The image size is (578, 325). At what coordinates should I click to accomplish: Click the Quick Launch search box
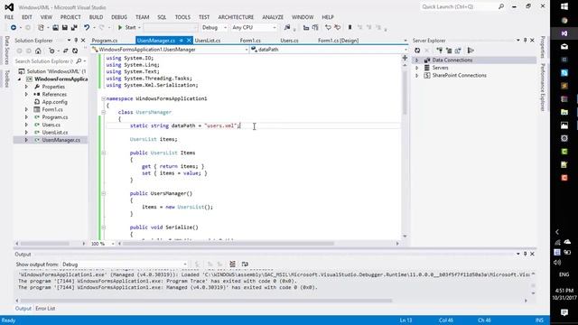(462, 6)
